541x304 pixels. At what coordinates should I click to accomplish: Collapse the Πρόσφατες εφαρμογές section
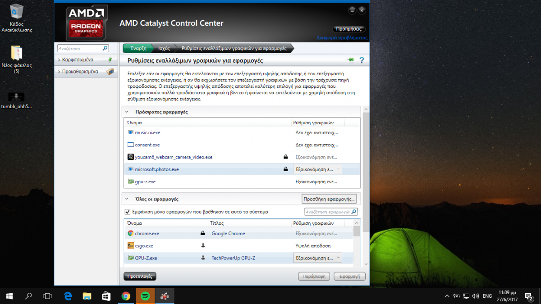point(127,112)
